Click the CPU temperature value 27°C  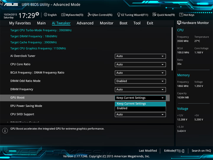tap(197, 41)
